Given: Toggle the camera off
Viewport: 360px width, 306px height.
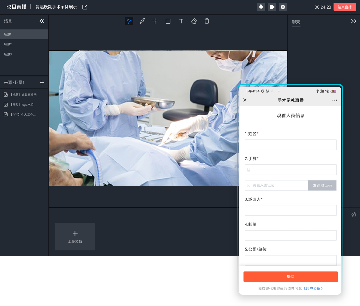Looking at the screenshot, I should pyautogui.click(x=272, y=7).
